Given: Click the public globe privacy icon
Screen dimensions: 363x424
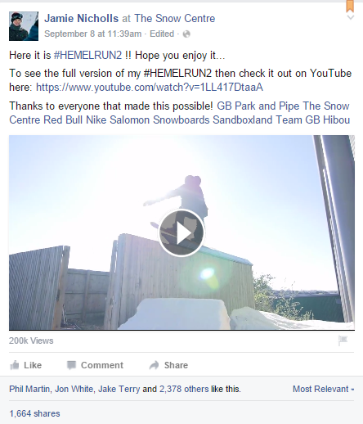Looking at the screenshot, I should click(186, 34).
